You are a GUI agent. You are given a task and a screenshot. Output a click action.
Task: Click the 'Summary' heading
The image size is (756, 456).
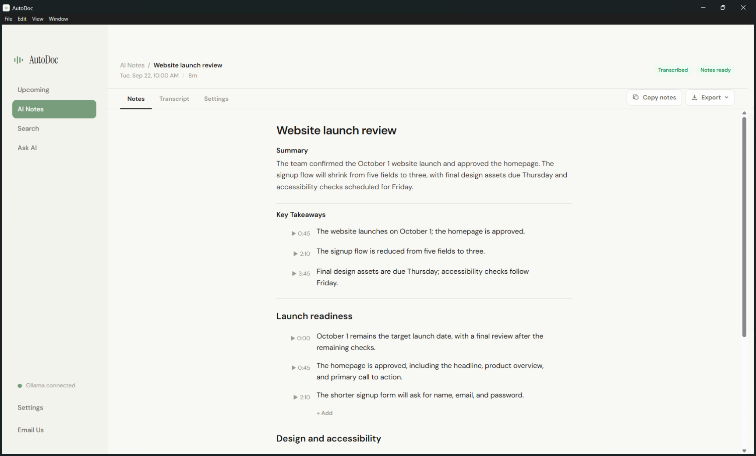[x=292, y=150]
